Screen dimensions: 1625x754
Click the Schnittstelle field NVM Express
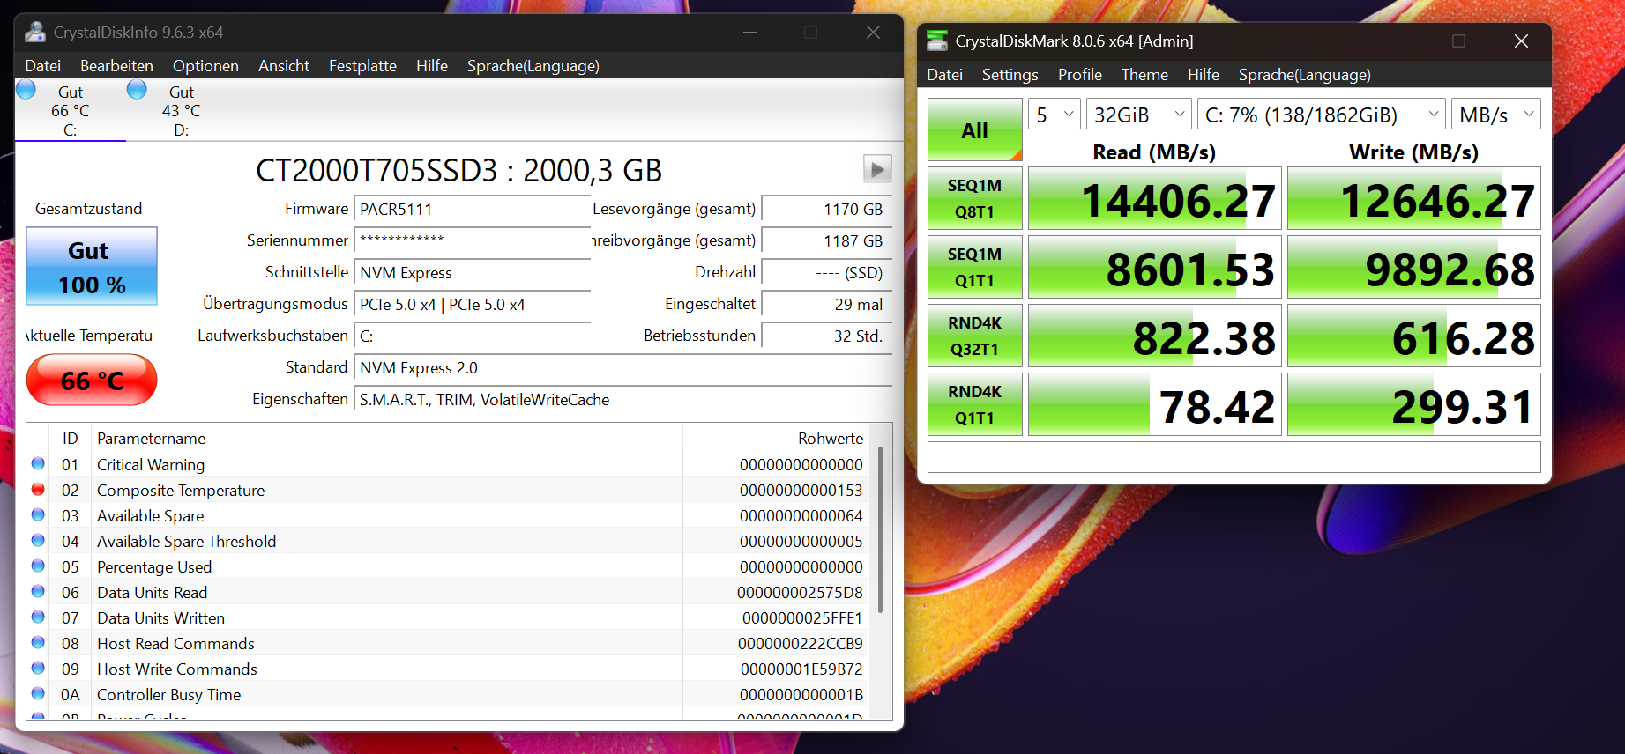coord(472,273)
